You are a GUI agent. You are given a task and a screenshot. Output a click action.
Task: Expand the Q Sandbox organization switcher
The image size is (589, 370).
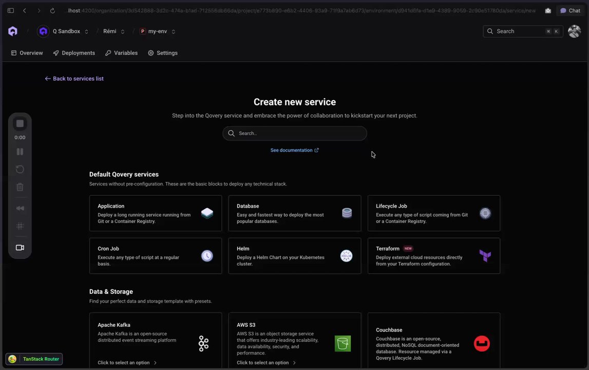86,31
